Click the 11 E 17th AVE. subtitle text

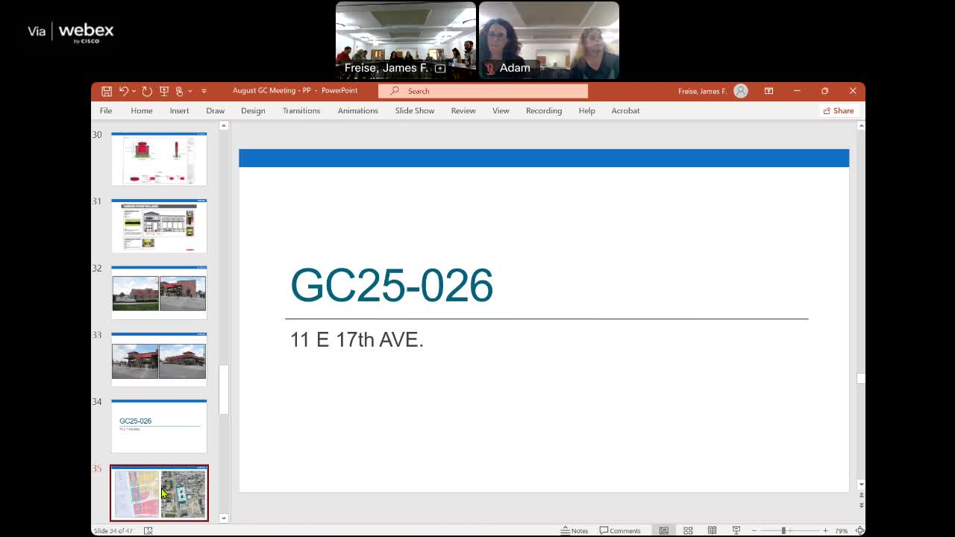tap(357, 339)
